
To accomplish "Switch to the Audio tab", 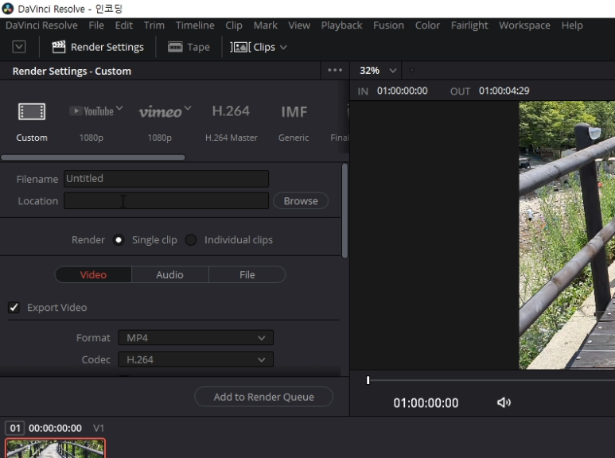I will click(169, 274).
